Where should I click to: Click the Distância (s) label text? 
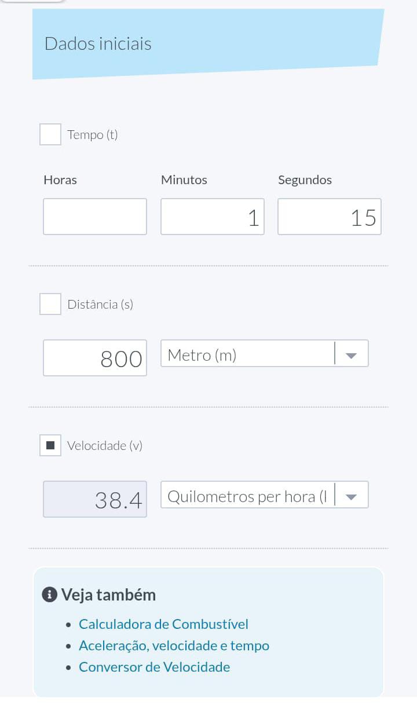[x=100, y=305]
